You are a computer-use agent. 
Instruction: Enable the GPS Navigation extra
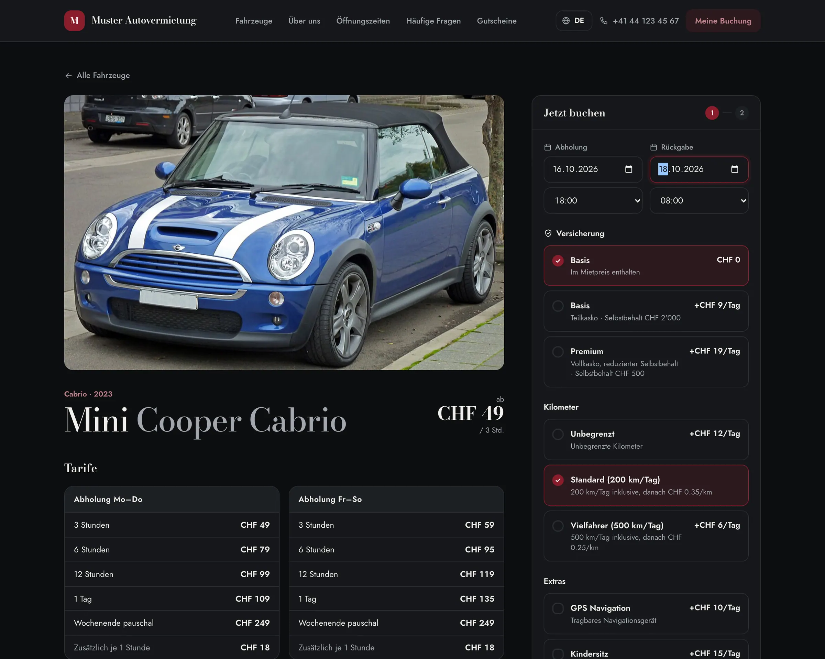tap(646, 614)
